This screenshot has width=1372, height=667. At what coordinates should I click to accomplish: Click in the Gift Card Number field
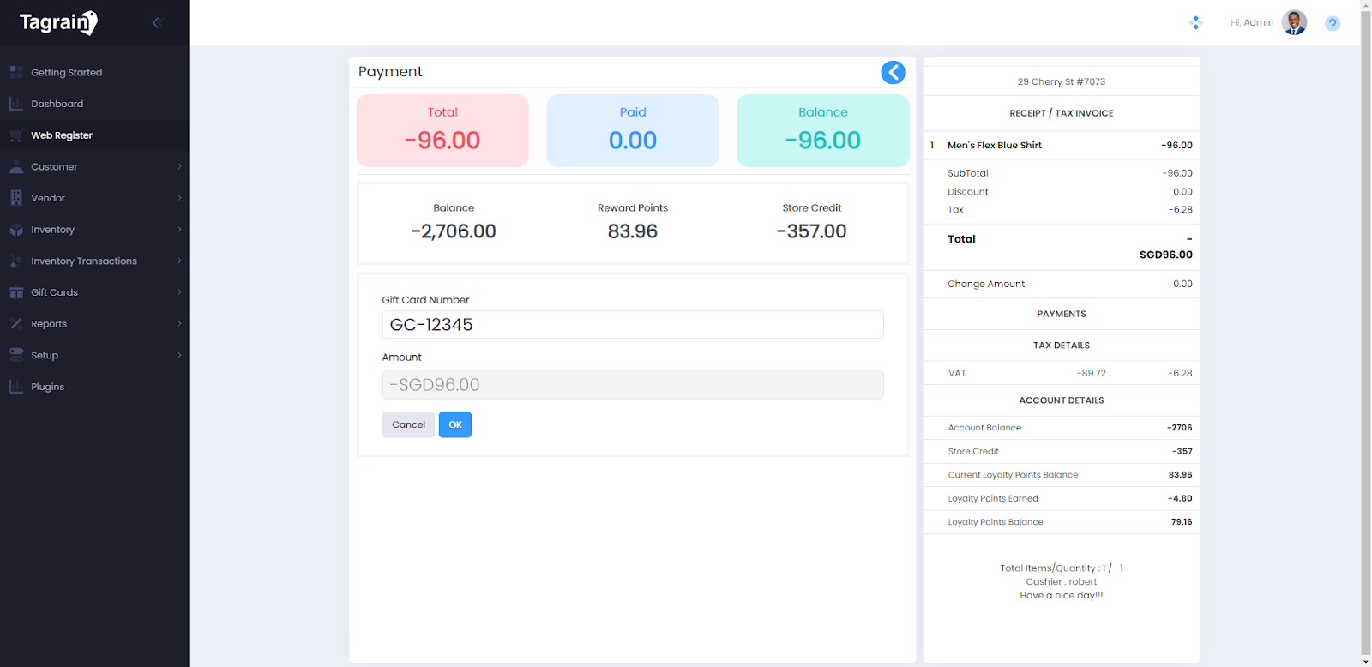pos(633,325)
